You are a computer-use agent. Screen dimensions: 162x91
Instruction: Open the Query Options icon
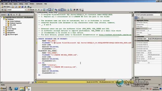[47, 10]
